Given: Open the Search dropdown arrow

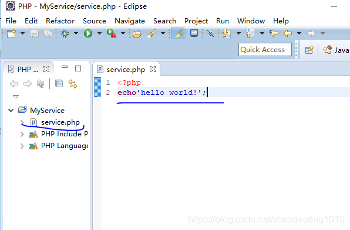Looking at the screenshot, I should coord(163,33).
